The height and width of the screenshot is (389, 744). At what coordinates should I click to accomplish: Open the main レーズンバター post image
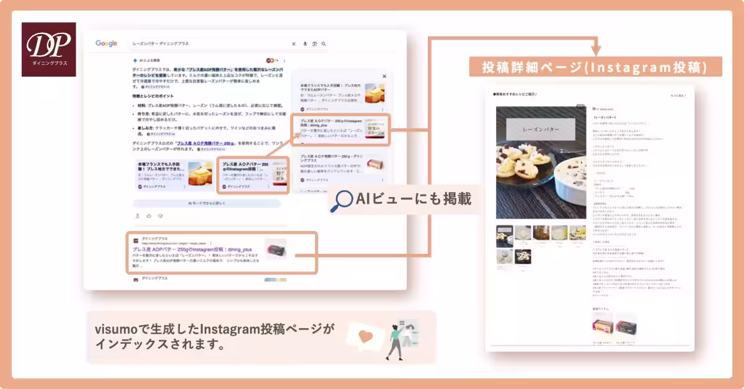(x=541, y=163)
